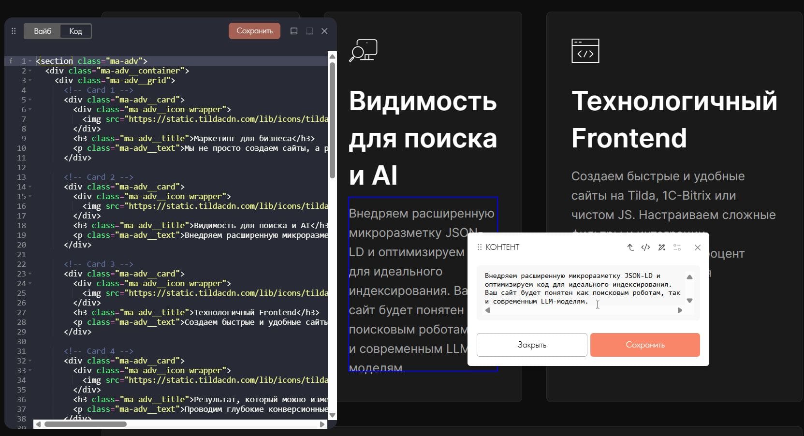Switch to the Код tab
This screenshot has height=436, width=804.
pos(75,31)
